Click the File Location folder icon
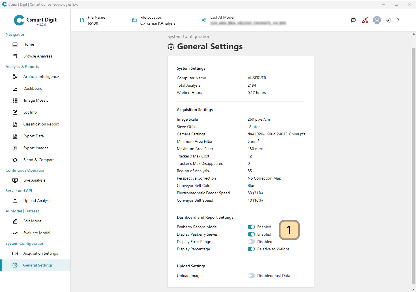 pos(134,20)
